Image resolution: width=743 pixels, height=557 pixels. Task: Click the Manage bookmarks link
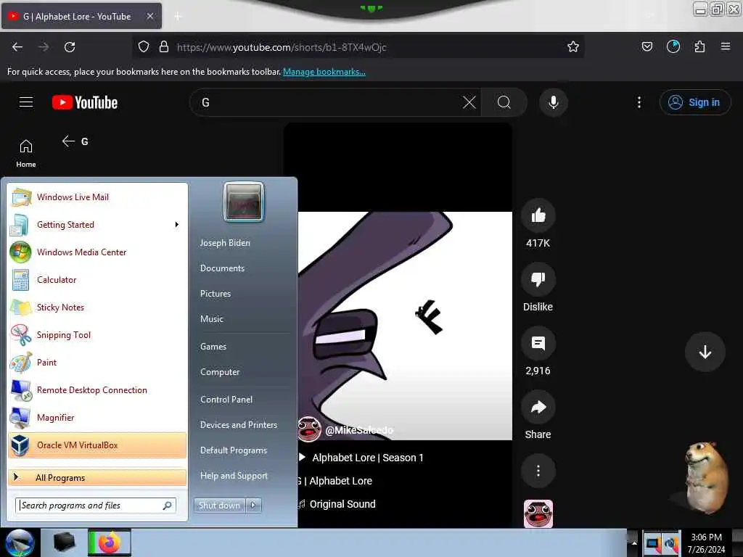(x=324, y=72)
